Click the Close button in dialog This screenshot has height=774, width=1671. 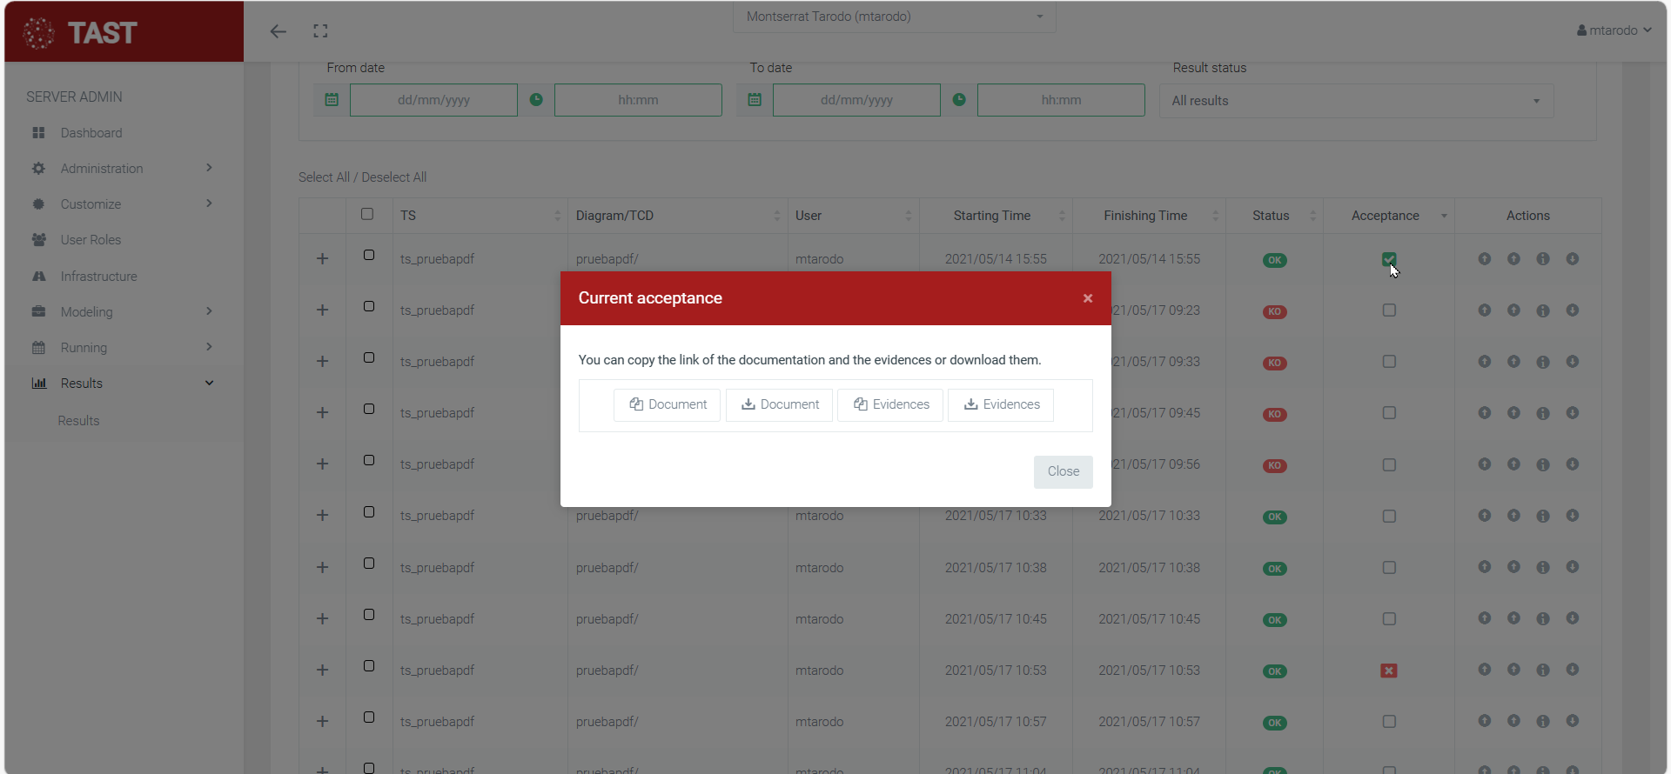coord(1063,471)
